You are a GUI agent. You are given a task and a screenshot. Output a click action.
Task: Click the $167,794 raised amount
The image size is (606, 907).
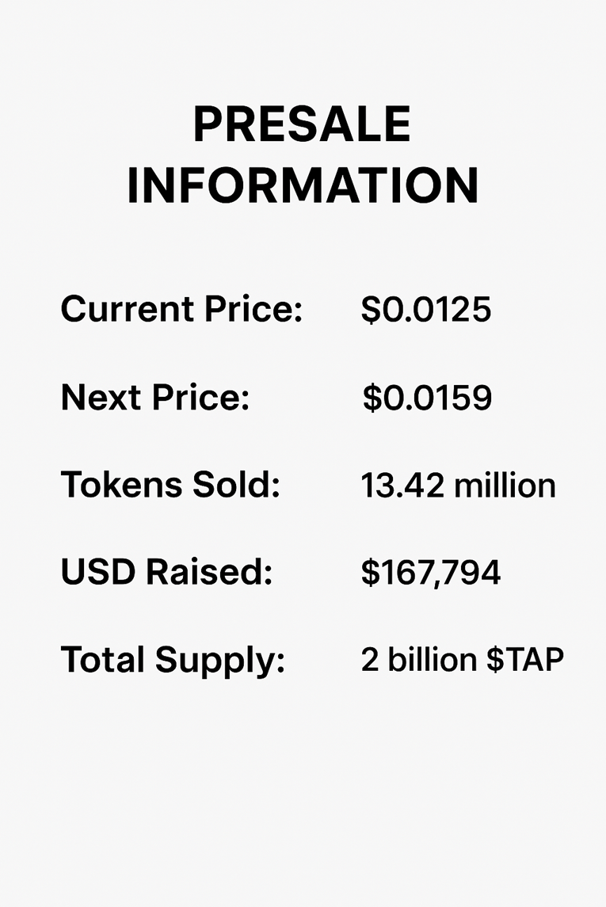coord(431,573)
